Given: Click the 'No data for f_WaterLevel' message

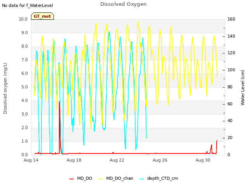Looking at the screenshot, I should pos(28,5).
